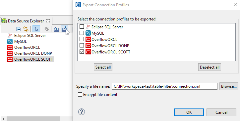This screenshot has height=121, width=240.
Task: Cancel the Export Connection Profiles dialog
Action: tap(221, 112)
